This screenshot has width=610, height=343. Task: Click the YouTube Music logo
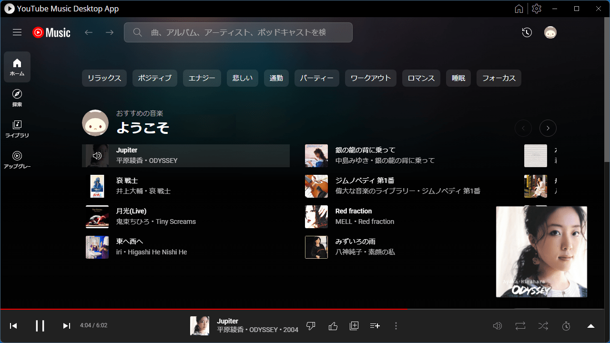click(51, 32)
